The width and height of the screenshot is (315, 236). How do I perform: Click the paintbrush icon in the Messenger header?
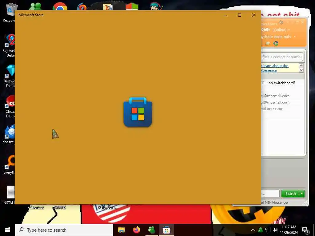pos(281,22)
